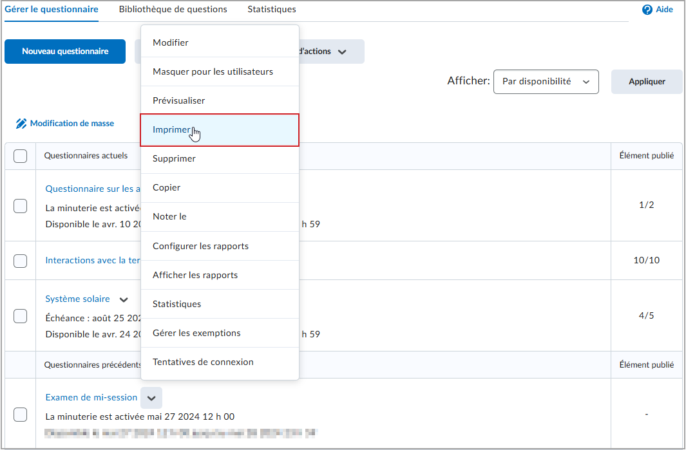This screenshot has height=450, width=686.
Task: Switch to Bibliothèque de questions tab
Action: tap(173, 9)
